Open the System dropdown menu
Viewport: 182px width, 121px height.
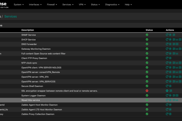point(19,5)
